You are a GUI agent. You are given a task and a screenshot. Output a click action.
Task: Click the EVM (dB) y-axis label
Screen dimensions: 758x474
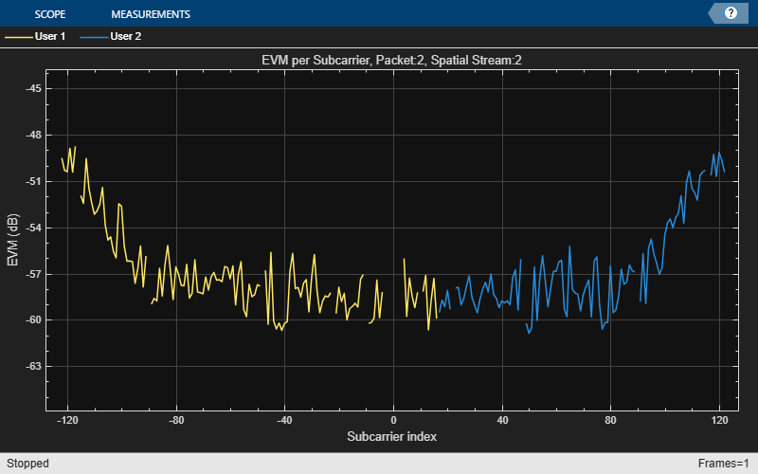pyautogui.click(x=12, y=240)
